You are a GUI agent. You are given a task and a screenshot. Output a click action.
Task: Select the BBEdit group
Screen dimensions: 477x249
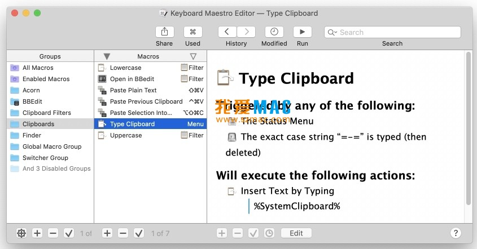click(x=50, y=101)
